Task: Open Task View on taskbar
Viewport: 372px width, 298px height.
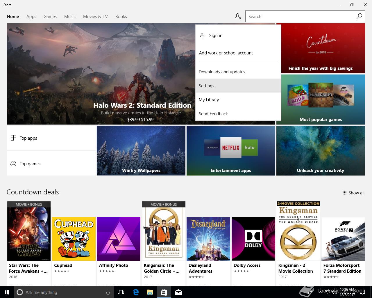Action: (x=121, y=292)
